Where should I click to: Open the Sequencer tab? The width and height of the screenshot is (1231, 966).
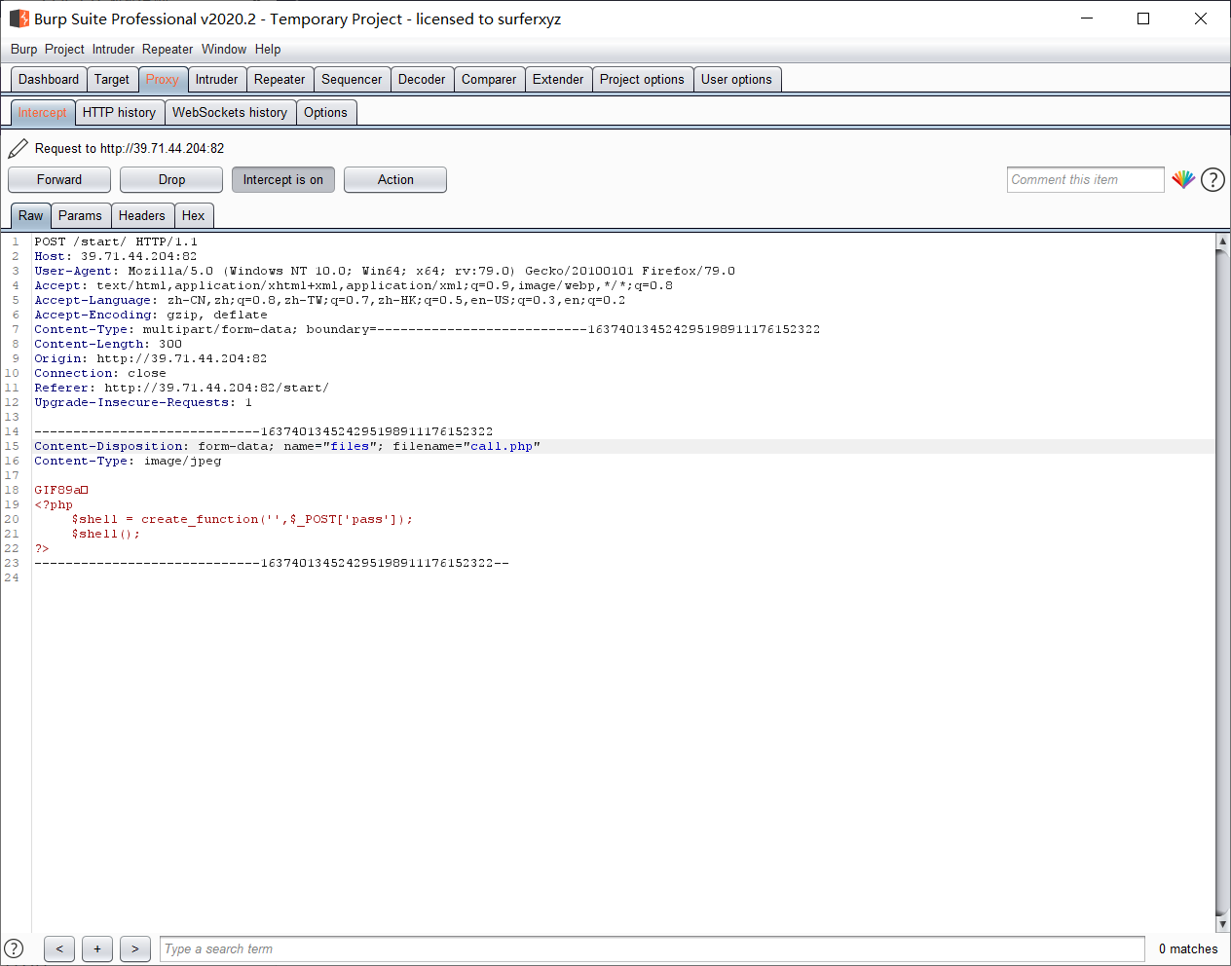[x=352, y=80]
